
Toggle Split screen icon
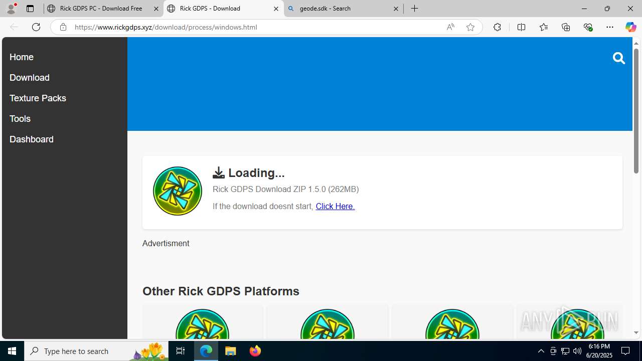pyautogui.click(x=521, y=27)
